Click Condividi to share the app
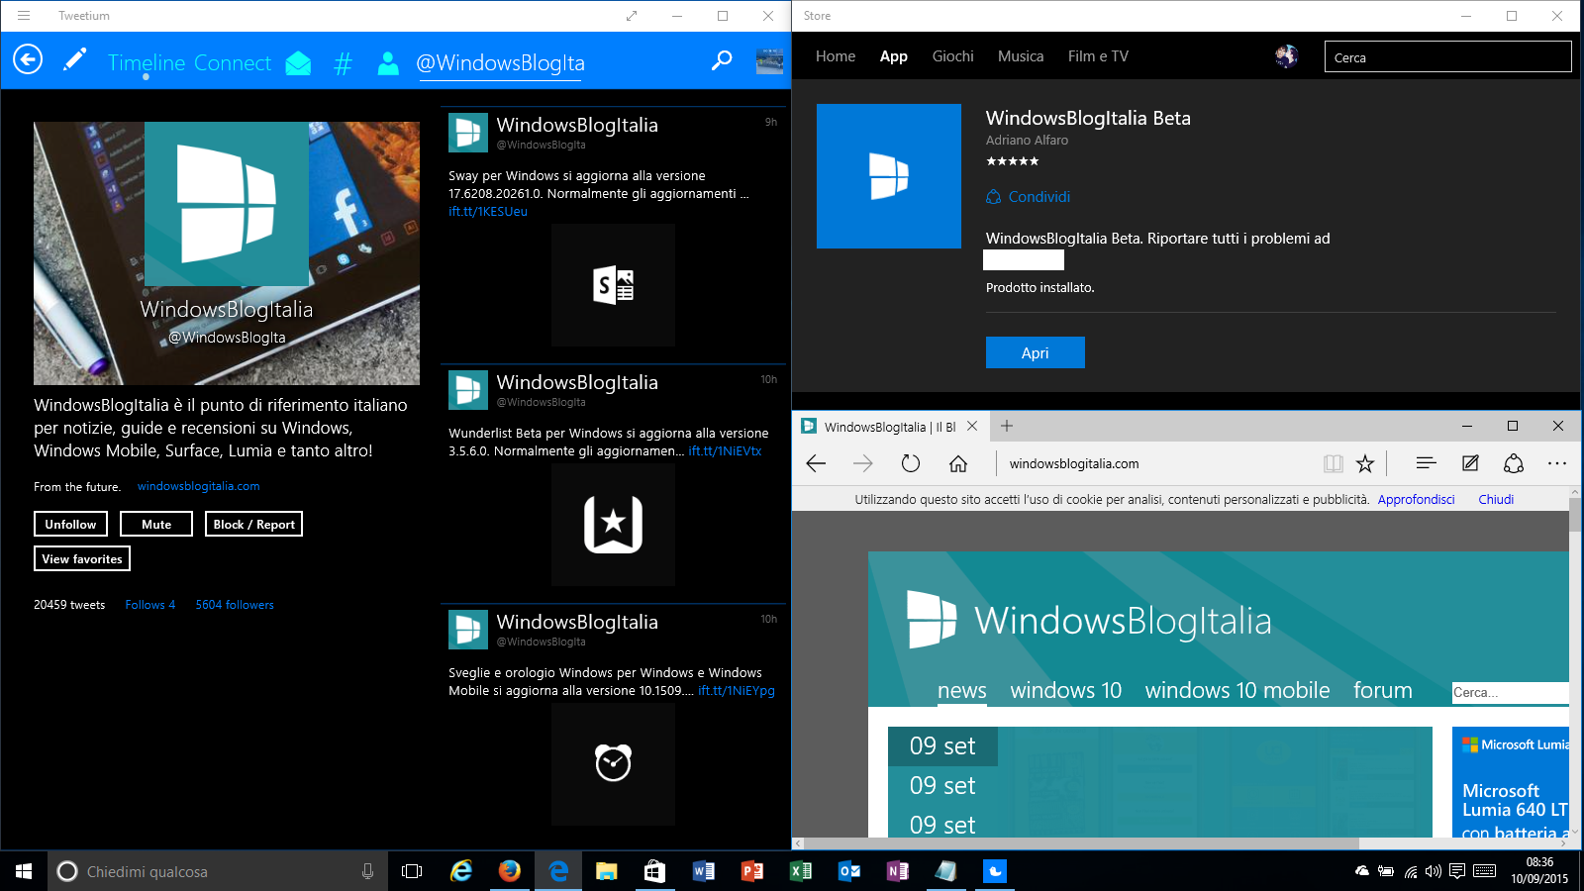 pos(1029,197)
